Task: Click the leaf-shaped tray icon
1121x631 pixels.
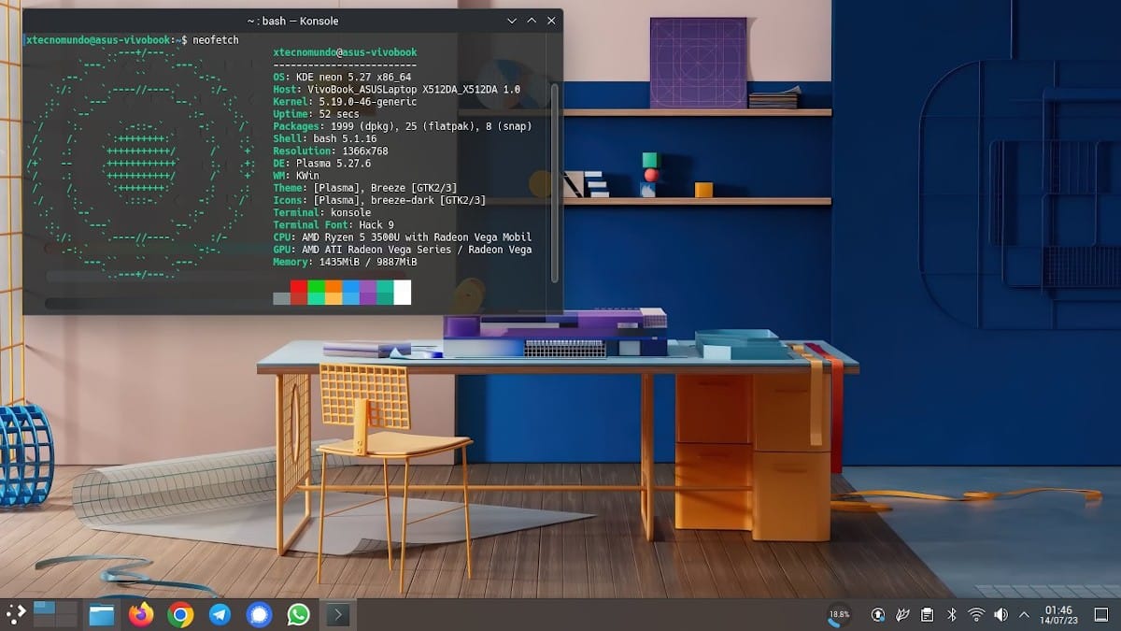Action: 902,614
